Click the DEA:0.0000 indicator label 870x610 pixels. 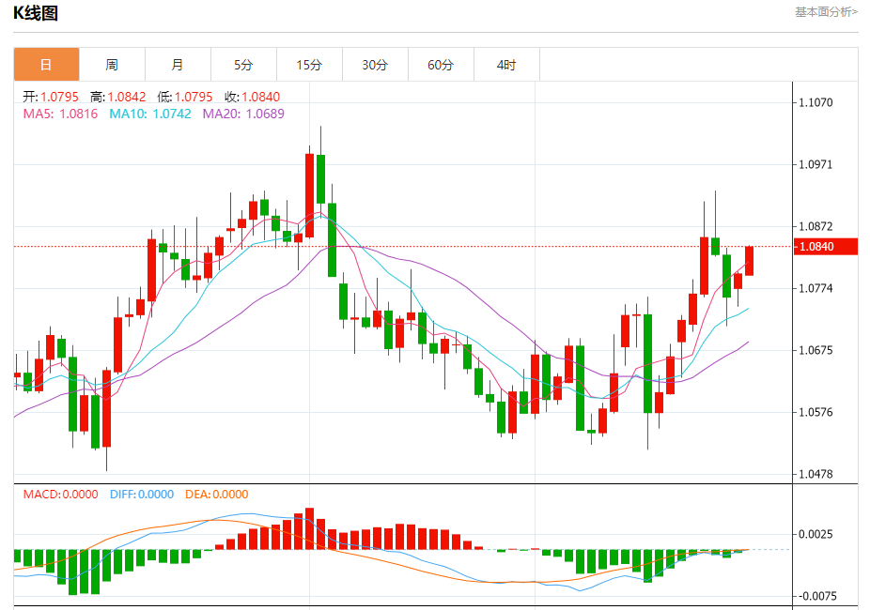(216, 495)
